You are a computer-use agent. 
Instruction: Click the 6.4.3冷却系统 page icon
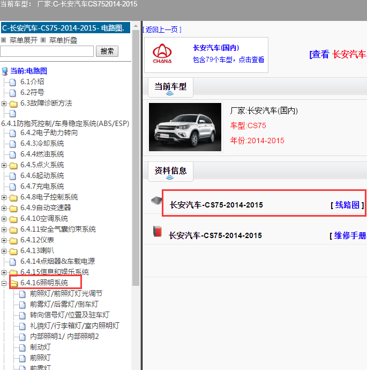pos(13,144)
